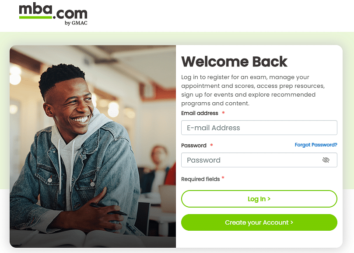Click red asterisk beside Password label
The image size is (354, 253).
click(211, 145)
